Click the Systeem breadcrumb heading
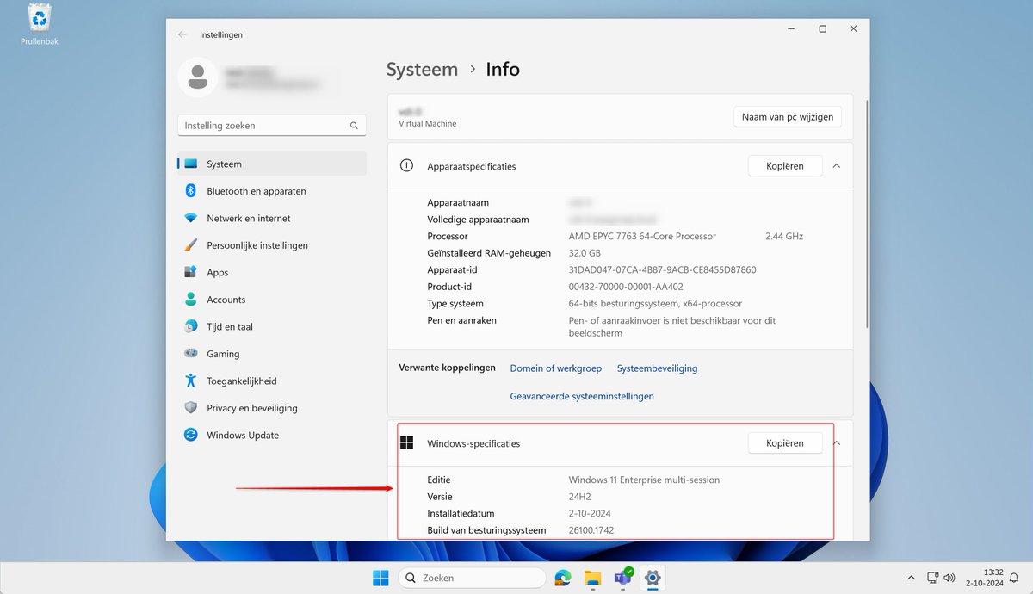Screen dimensions: 1033x594 422,69
